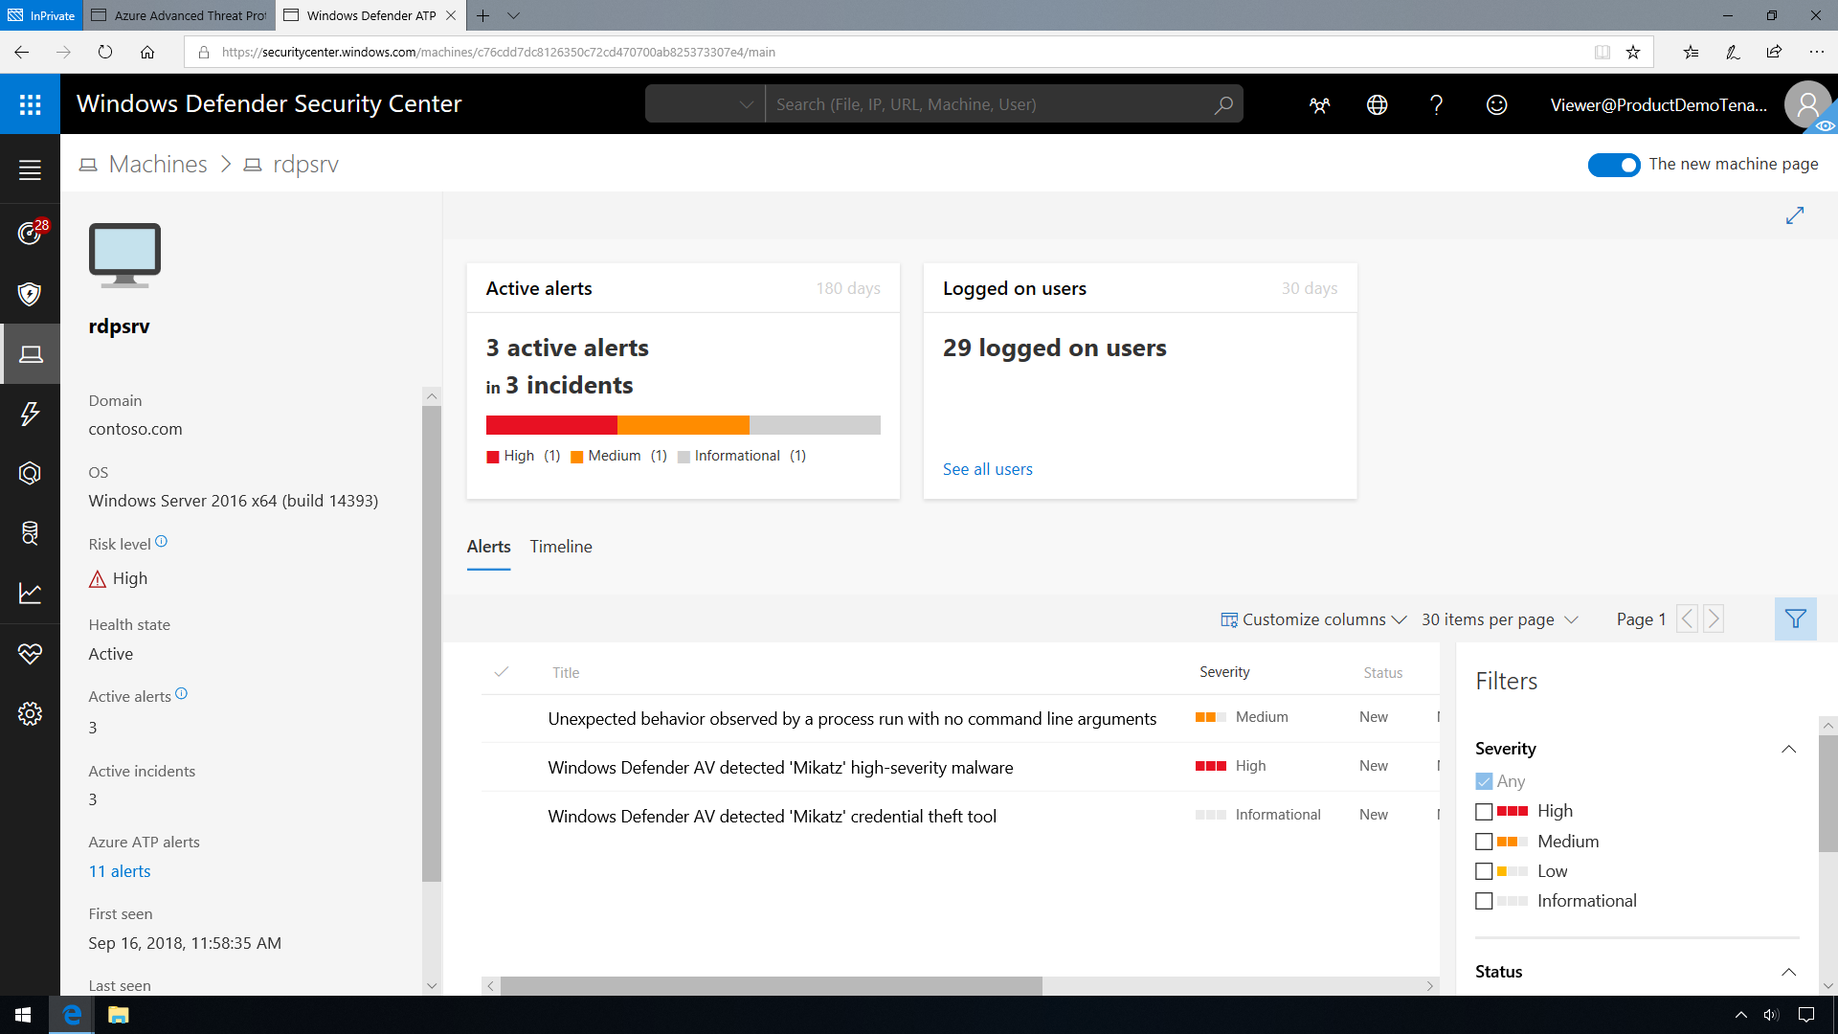The image size is (1838, 1034).
Task: Click the filter icon on alerts list
Action: tap(1795, 618)
